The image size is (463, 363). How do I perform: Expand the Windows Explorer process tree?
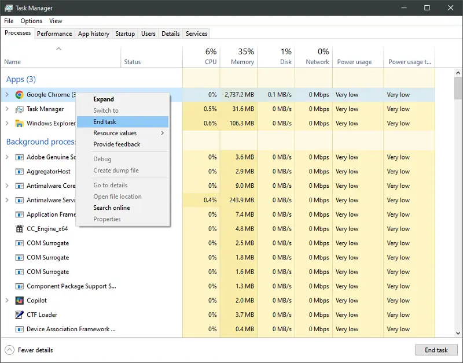click(x=7, y=123)
